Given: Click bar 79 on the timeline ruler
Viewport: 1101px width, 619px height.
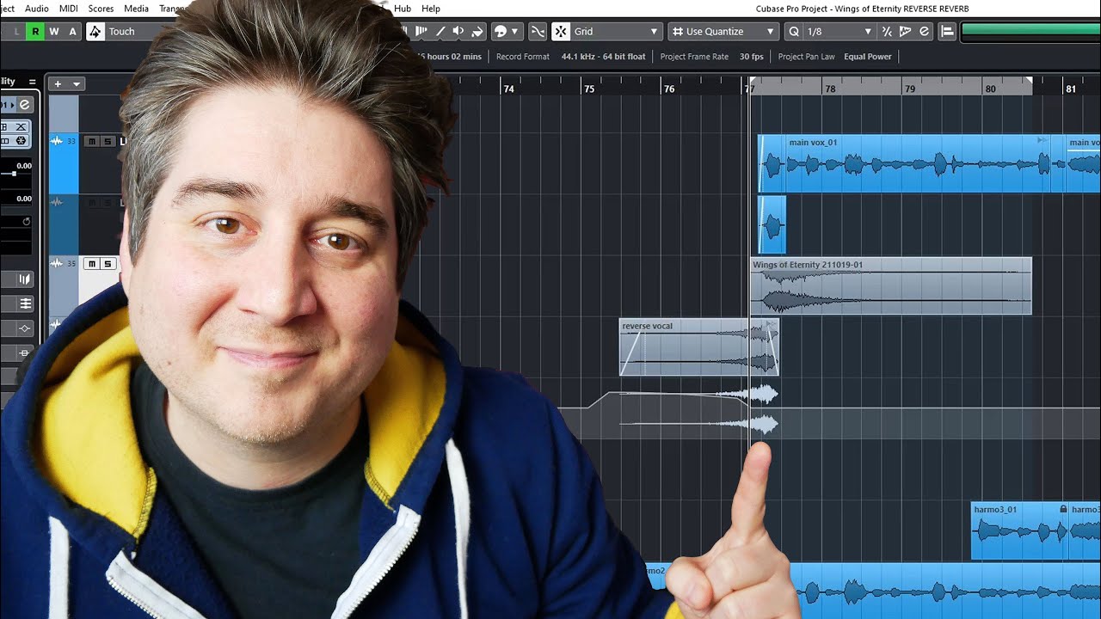Looking at the screenshot, I should [909, 88].
